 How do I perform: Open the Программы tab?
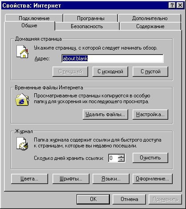(91, 18)
